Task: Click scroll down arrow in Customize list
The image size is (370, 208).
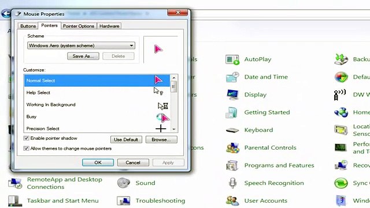Action: 174,129
